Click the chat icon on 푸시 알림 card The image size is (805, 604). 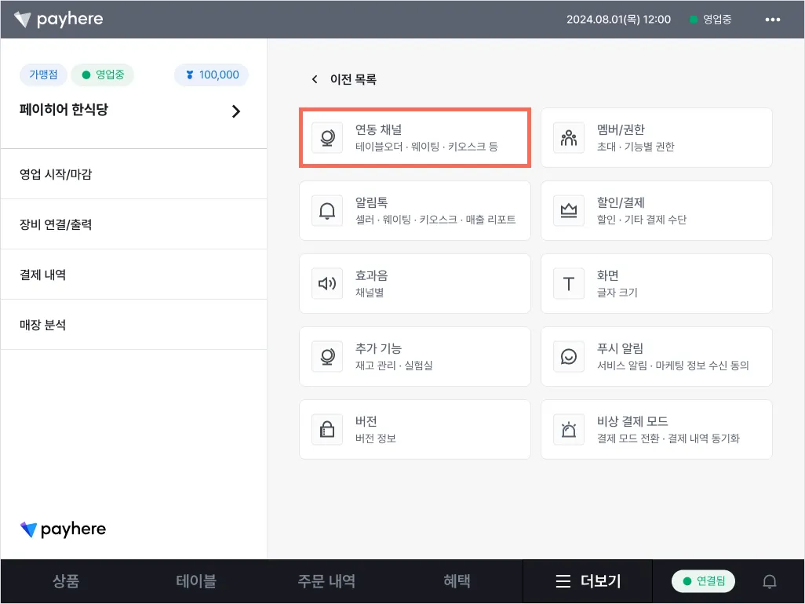tap(569, 357)
